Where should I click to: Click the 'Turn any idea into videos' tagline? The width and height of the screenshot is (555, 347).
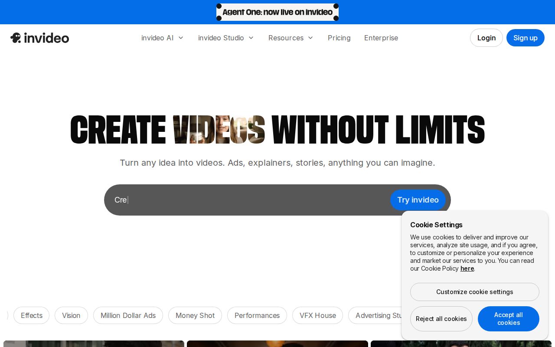[x=277, y=163]
